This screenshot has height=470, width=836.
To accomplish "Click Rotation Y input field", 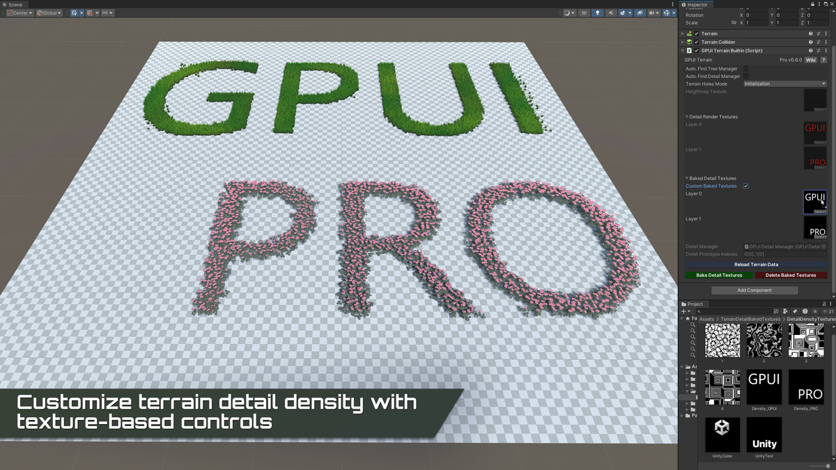I will (786, 15).
